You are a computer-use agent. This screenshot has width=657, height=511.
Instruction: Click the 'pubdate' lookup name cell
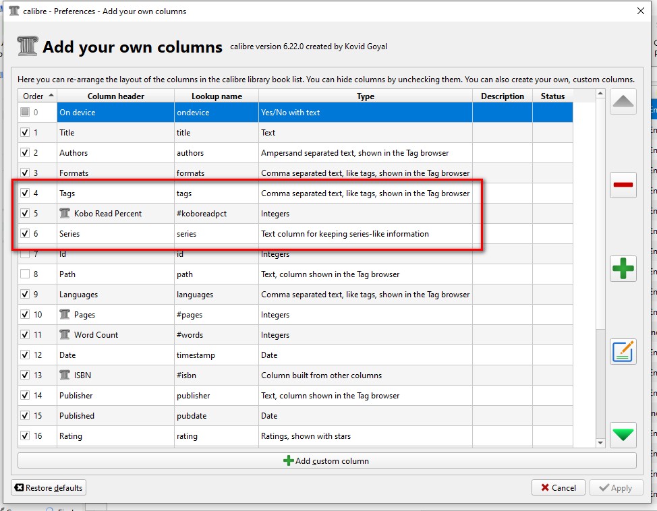[x=217, y=415]
